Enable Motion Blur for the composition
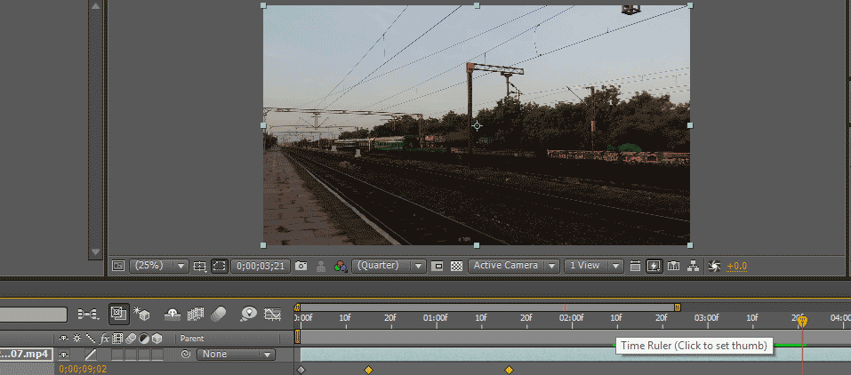The width and height of the screenshot is (851, 375). (x=220, y=314)
